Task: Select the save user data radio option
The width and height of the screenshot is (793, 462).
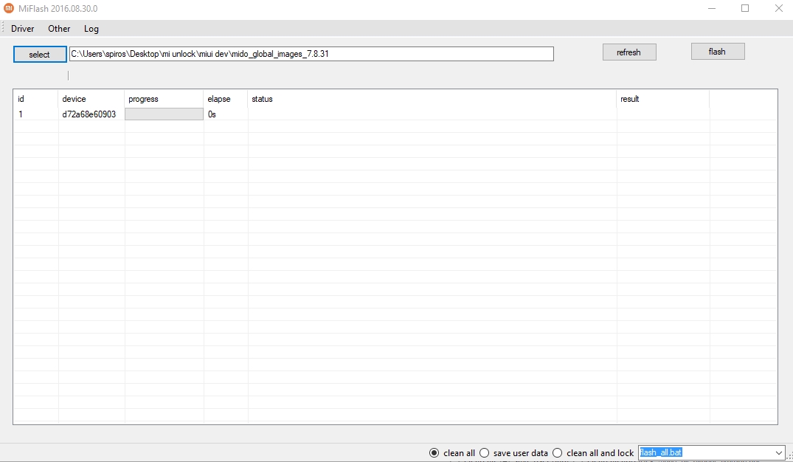Action: (514, 453)
